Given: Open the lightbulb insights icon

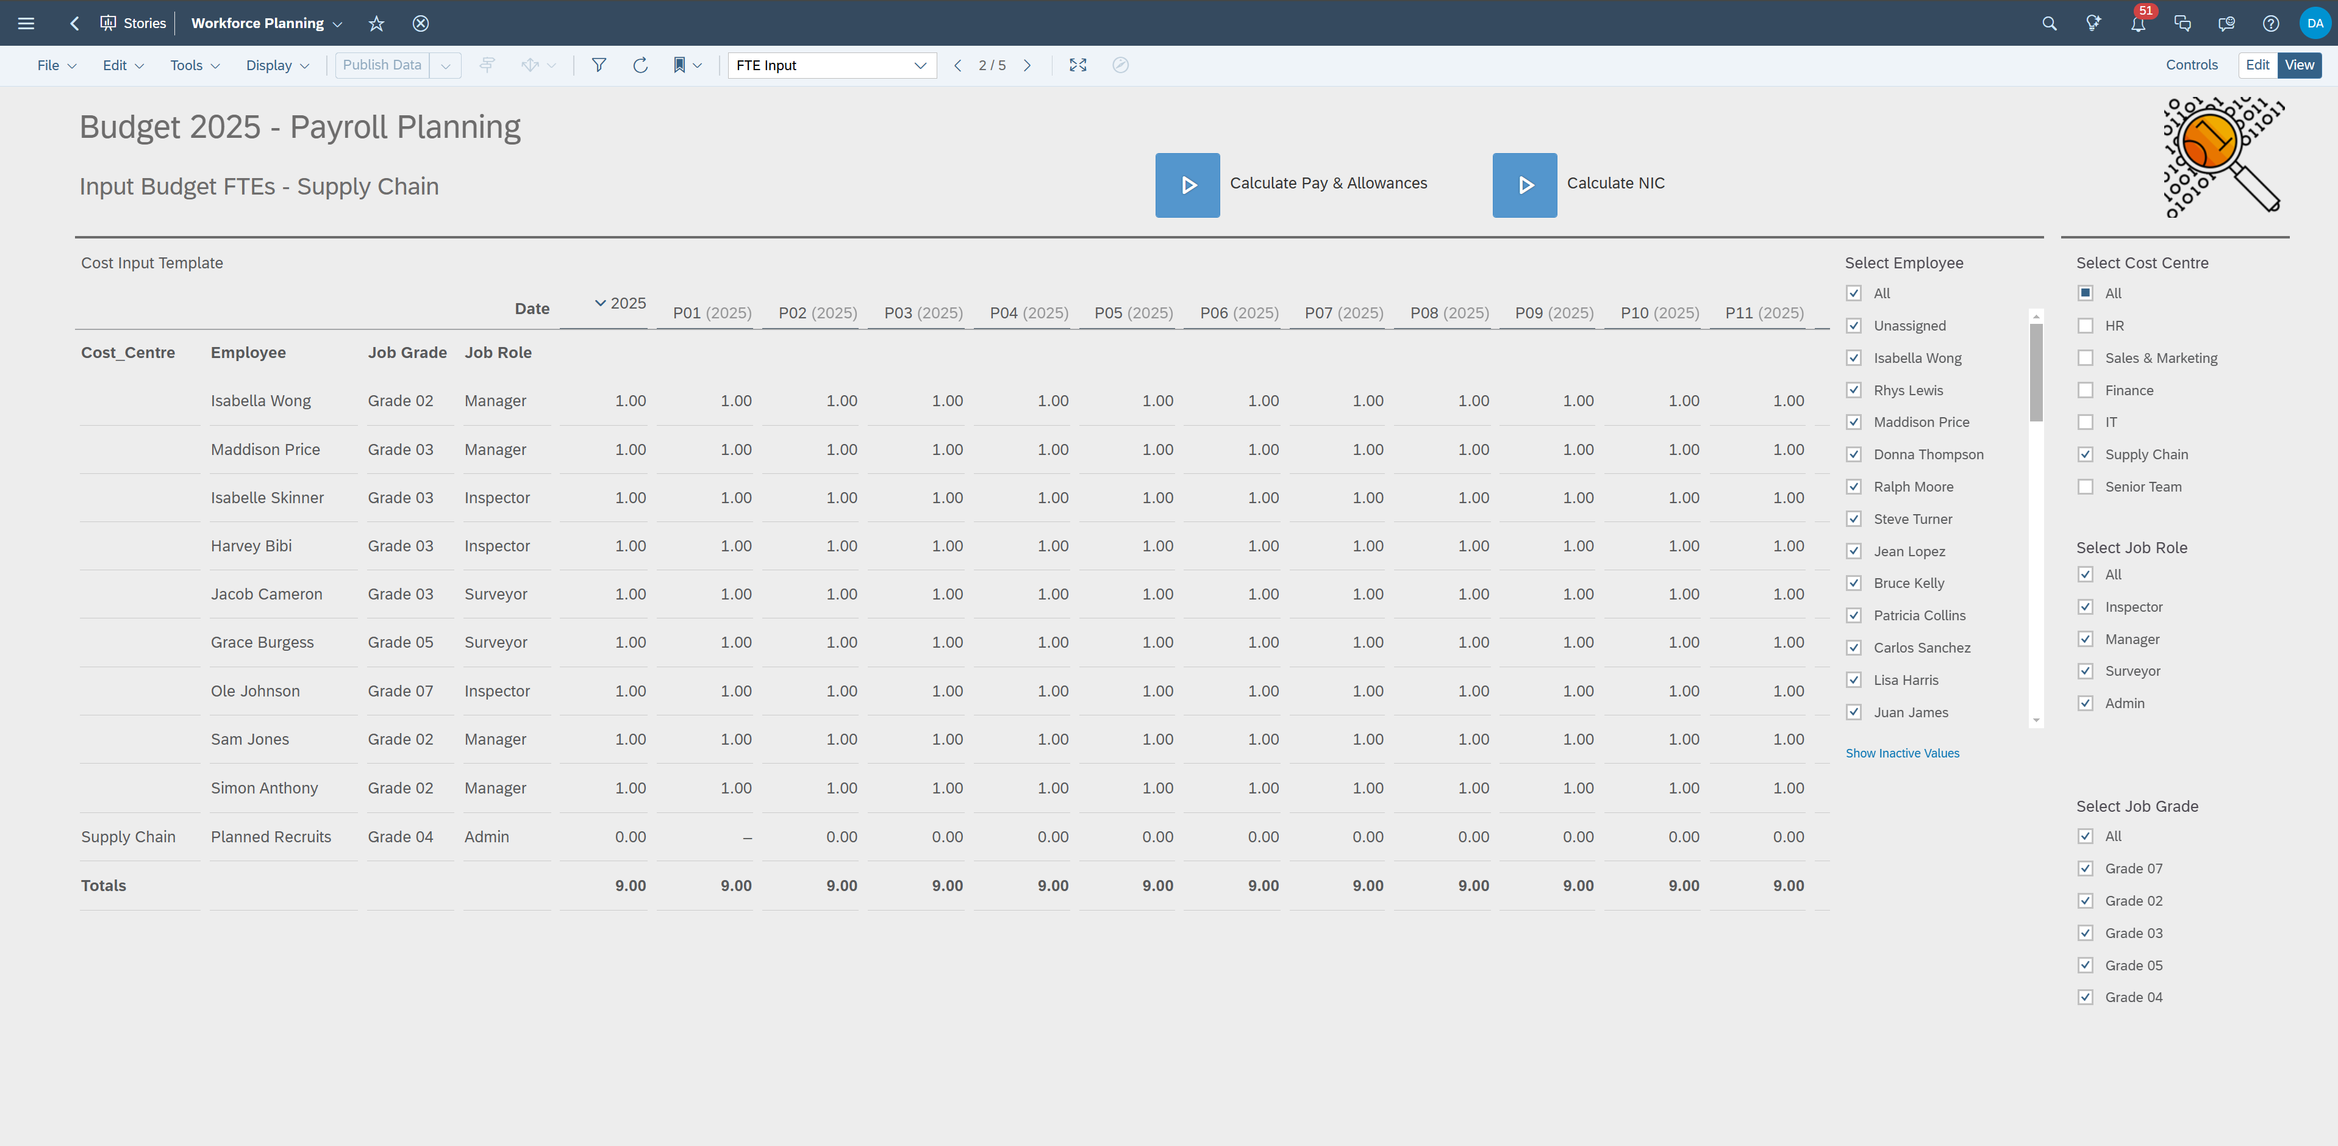Looking at the screenshot, I should 2094,24.
